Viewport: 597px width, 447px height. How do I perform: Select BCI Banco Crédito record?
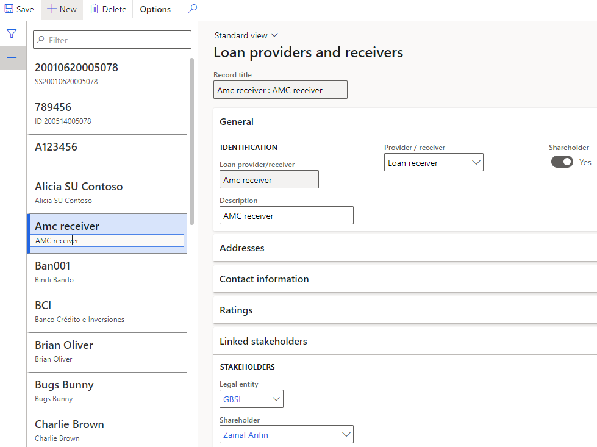click(107, 313)
